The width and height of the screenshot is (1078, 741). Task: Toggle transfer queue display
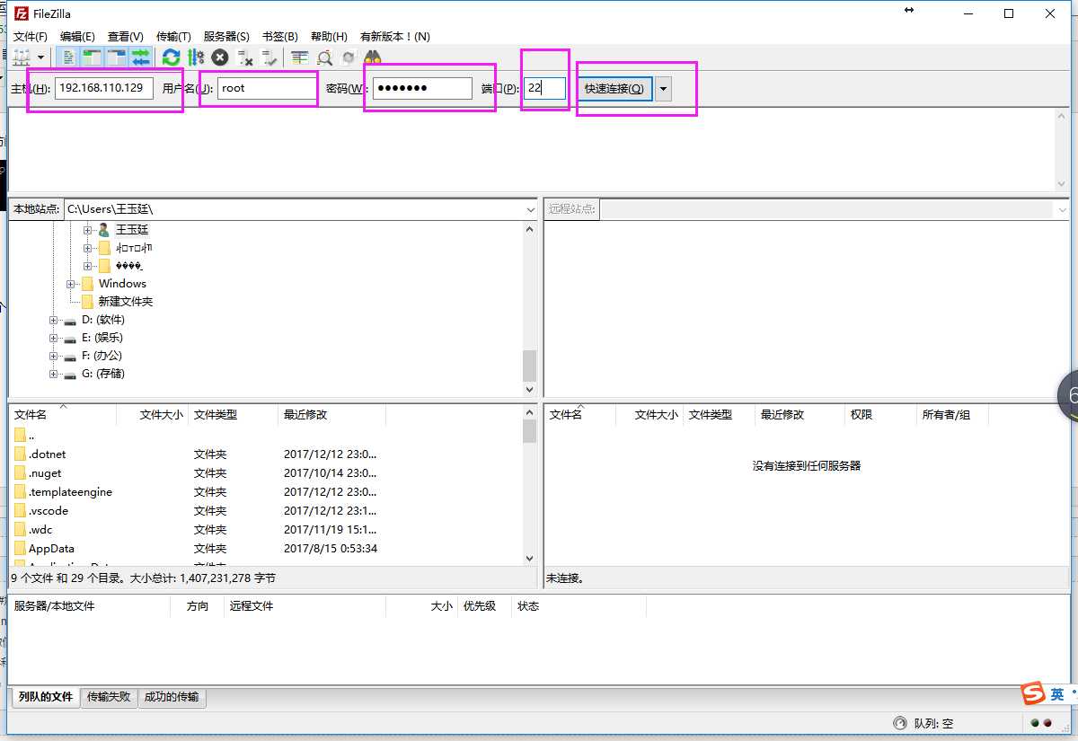pos(141,57)
